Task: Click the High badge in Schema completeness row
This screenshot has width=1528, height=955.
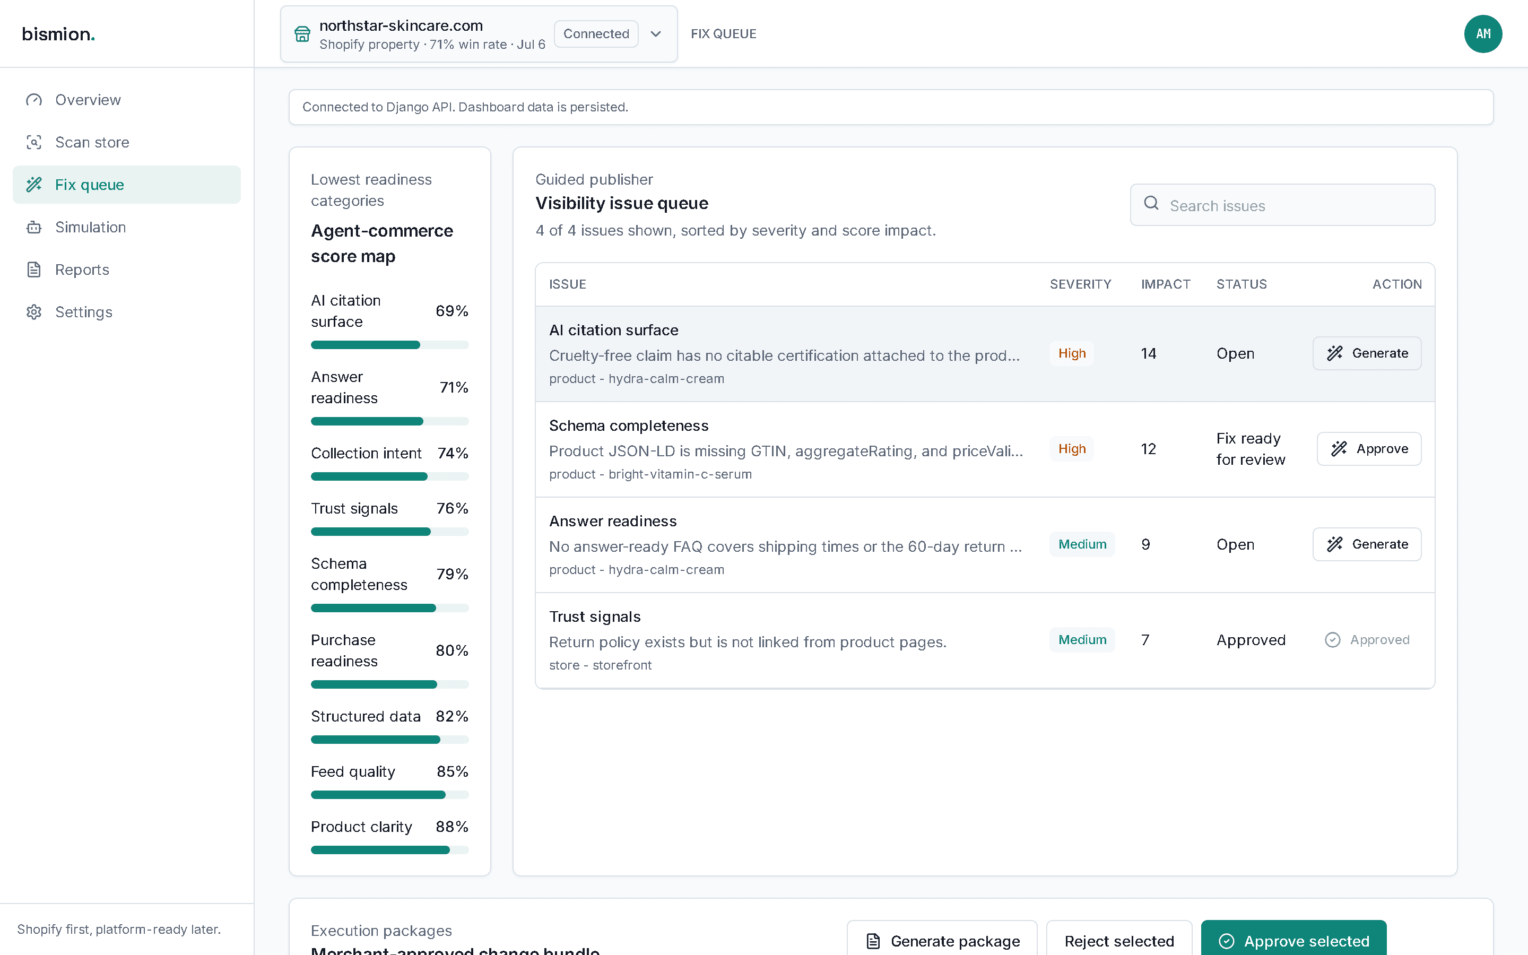Action: tap(1072, 448)
